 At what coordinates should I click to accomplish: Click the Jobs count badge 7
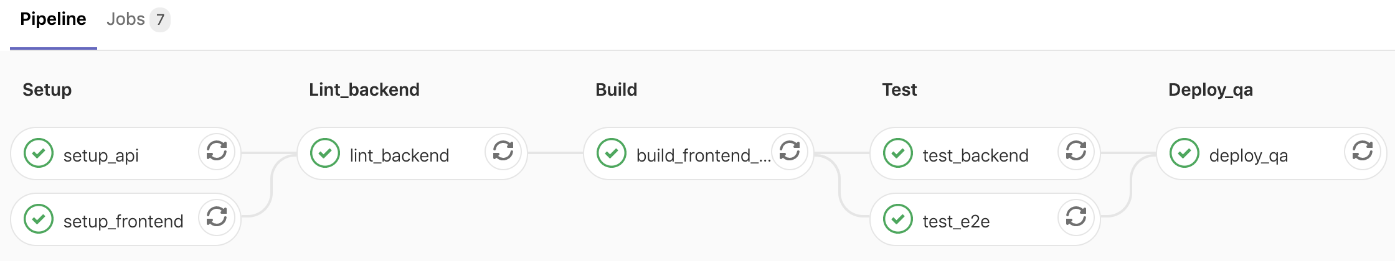pyautogui.click(x=160, y=20)
